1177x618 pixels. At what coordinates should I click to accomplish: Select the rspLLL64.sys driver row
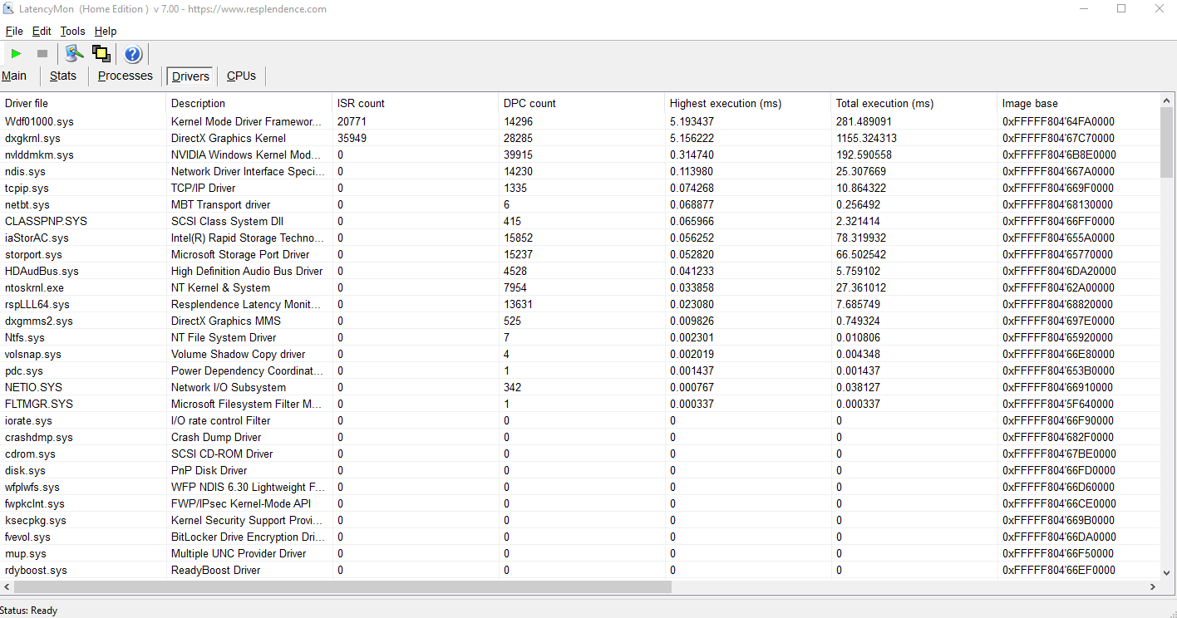[x=579, y=304]
